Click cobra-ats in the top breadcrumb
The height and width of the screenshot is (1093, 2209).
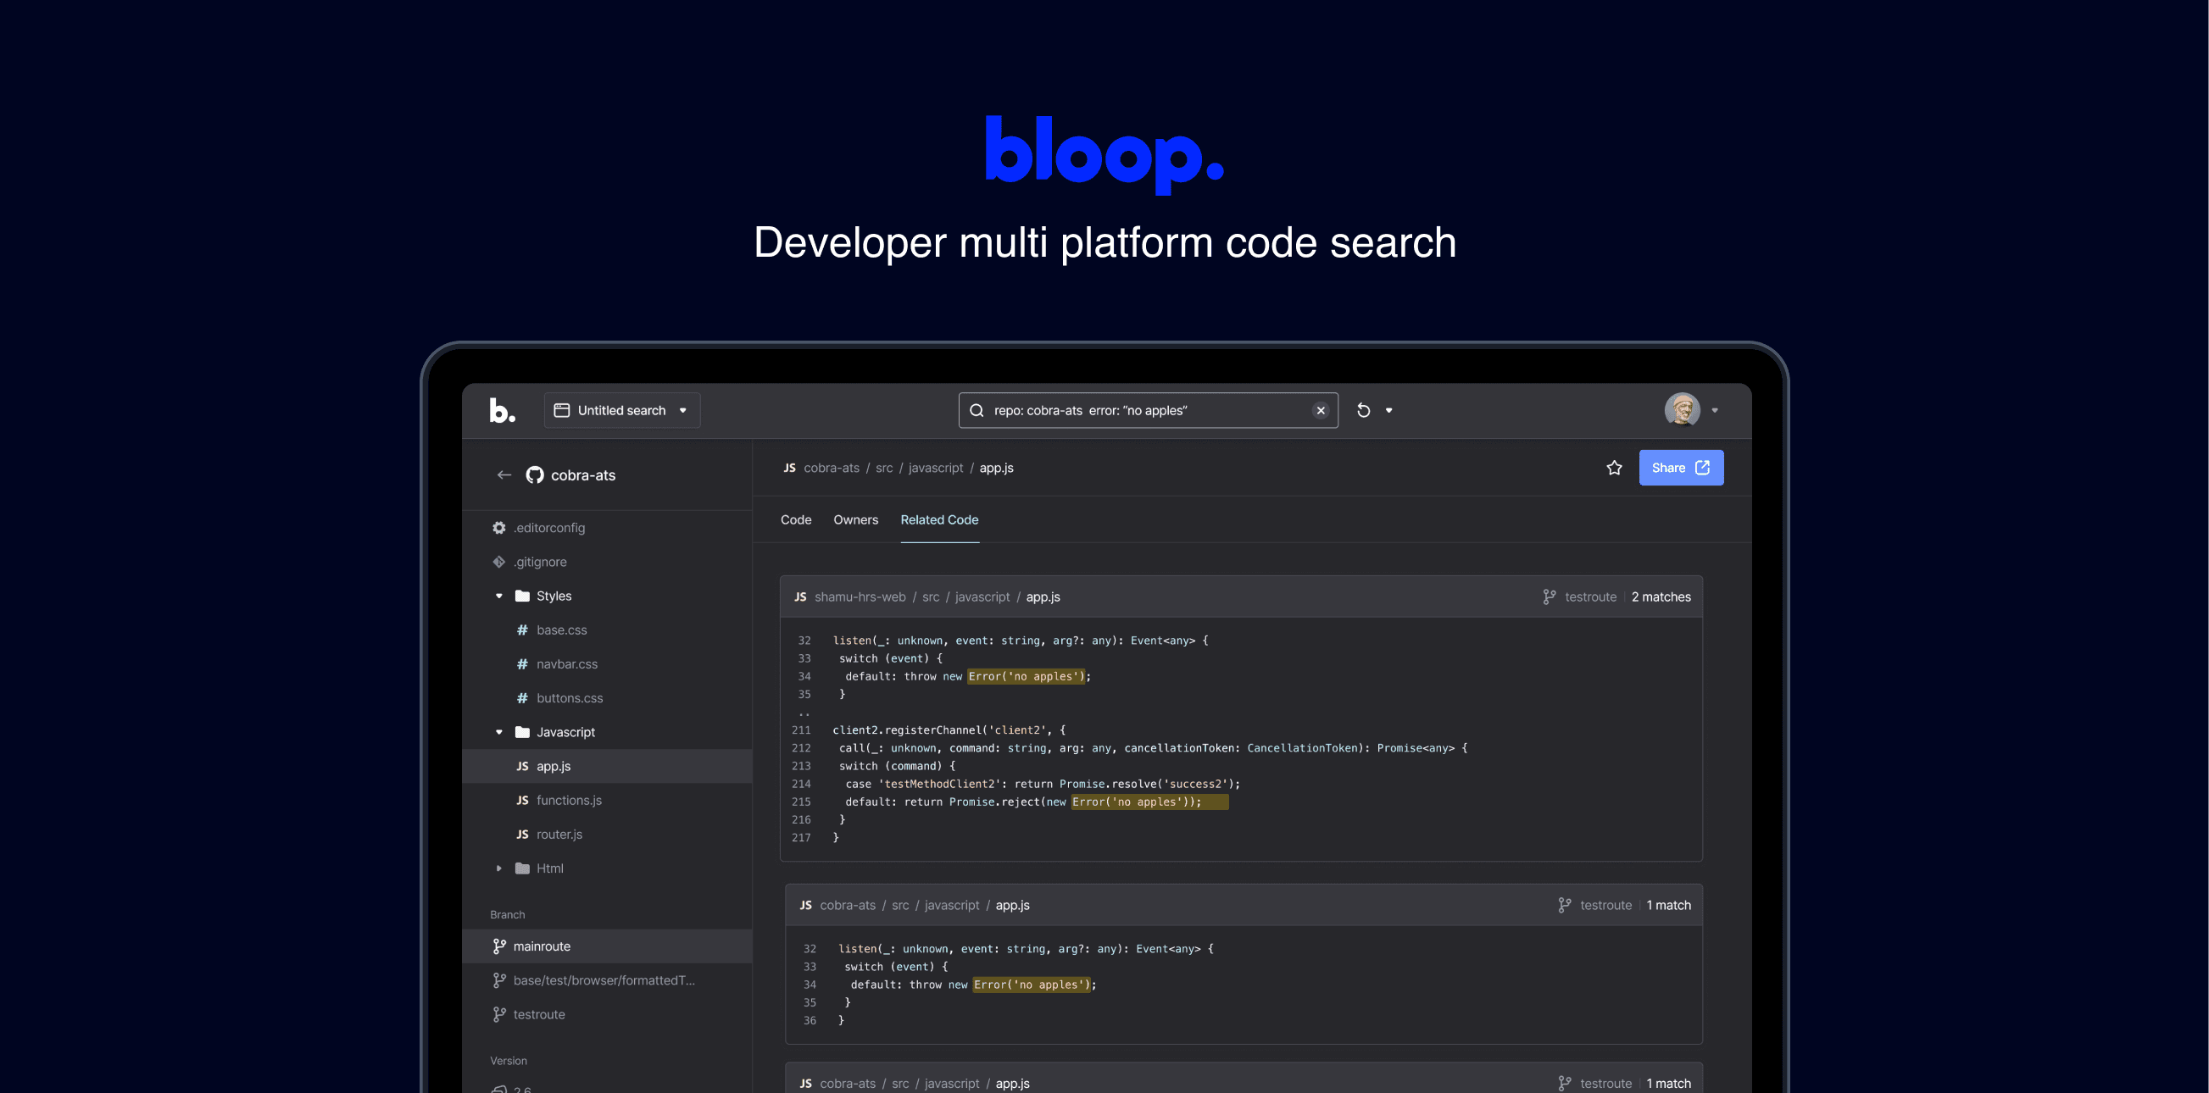[x=831, y=468]
